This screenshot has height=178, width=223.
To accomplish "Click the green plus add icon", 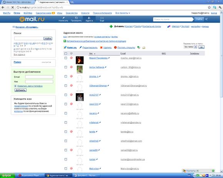I will pyautogui.click(x=111, y=27).
